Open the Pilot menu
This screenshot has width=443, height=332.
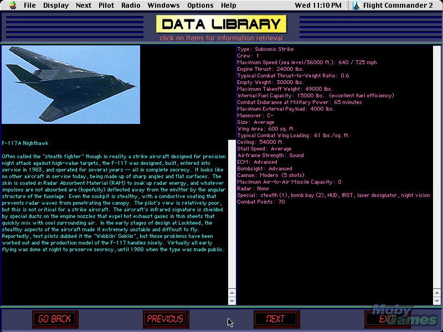[106, 6]
